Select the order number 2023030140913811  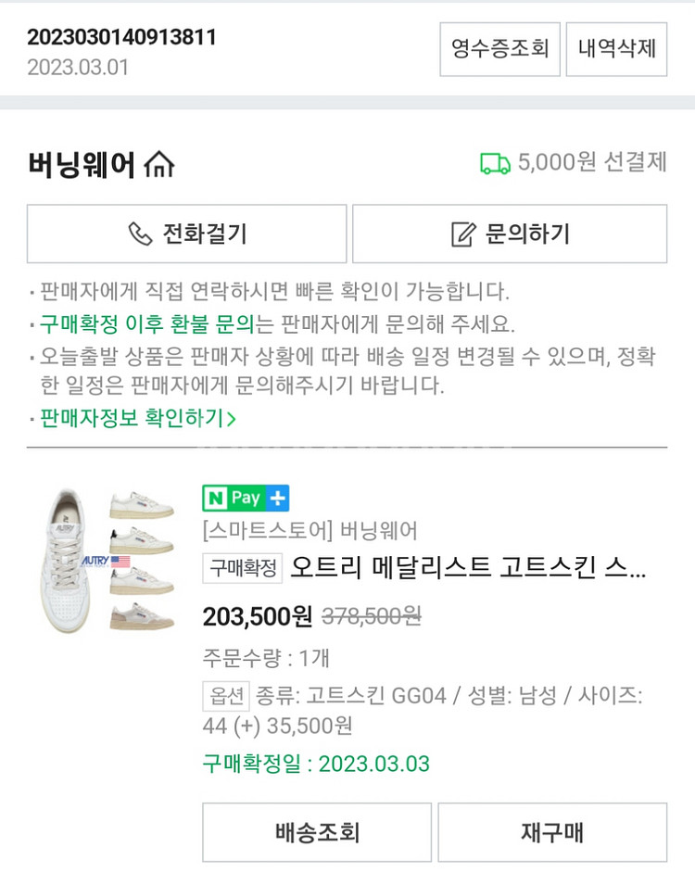pos(121,38)
